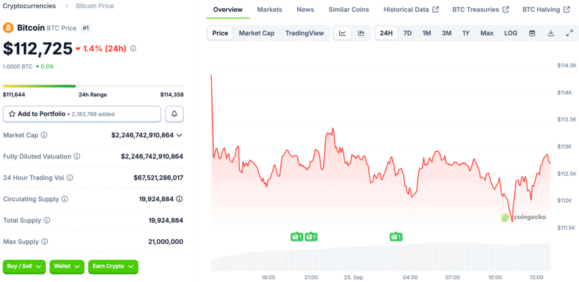Switch to candlestick chart view icon
The width and height of the screenshot is (579, 282).
tap(361, 33)
